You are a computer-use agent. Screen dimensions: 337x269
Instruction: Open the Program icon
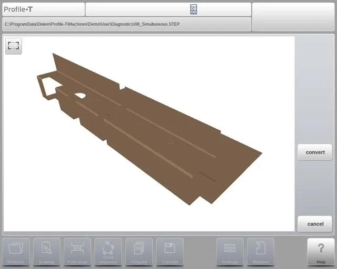coord(139,252)
